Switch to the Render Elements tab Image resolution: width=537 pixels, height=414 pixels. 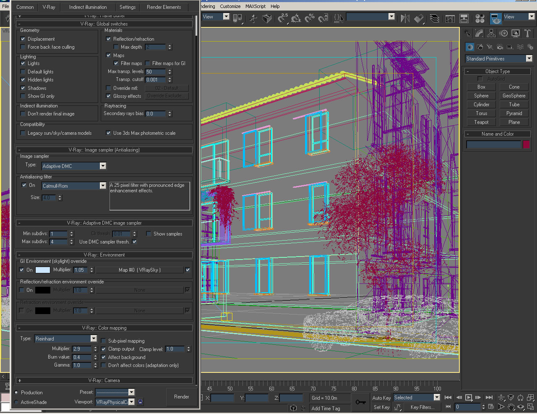click(x=164, y=7)
